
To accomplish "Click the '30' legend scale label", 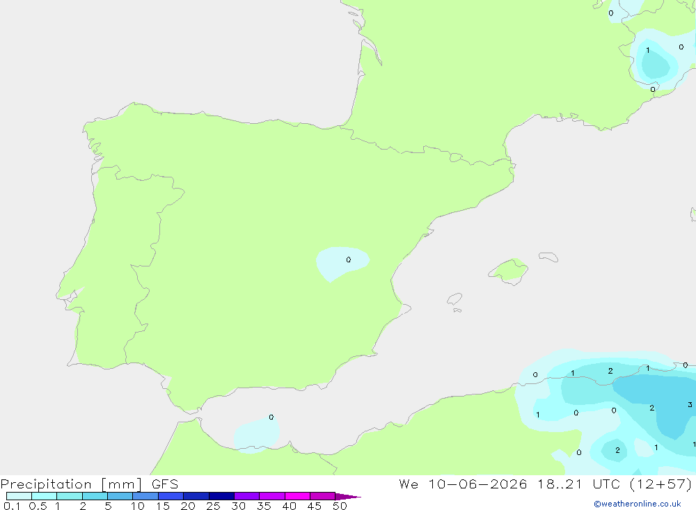I will coord(238,506).
